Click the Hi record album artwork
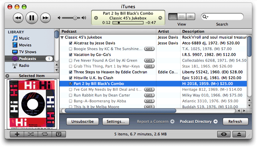Viewport: 257px width, 147px height. coord(32,104)
